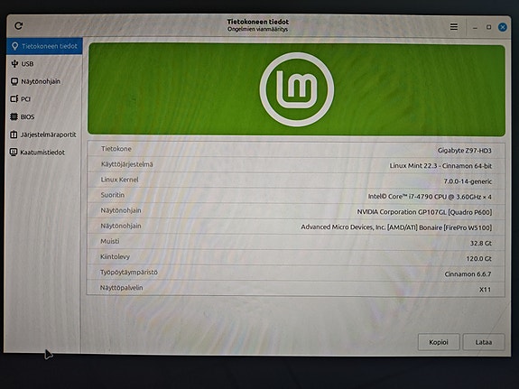Click the refresh icon in the title bar
Image resolution: width=519 pixels, height=389 pixels.
click(x=19, y=26)
